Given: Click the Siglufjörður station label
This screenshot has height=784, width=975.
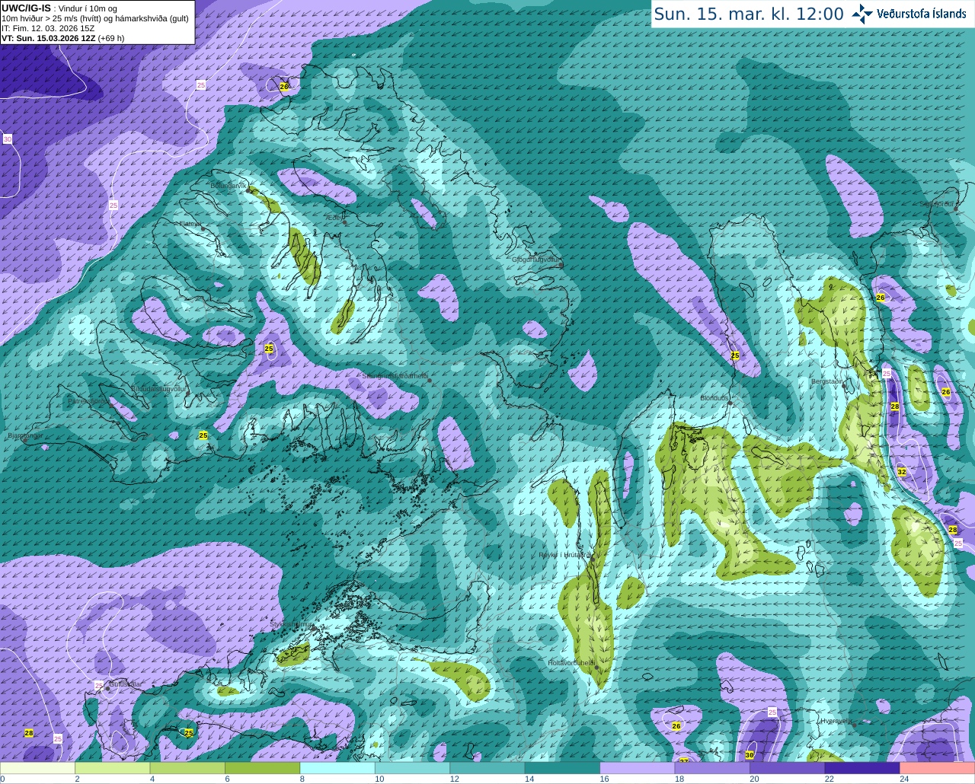Looking at the screenshot, I should (937, 204).
